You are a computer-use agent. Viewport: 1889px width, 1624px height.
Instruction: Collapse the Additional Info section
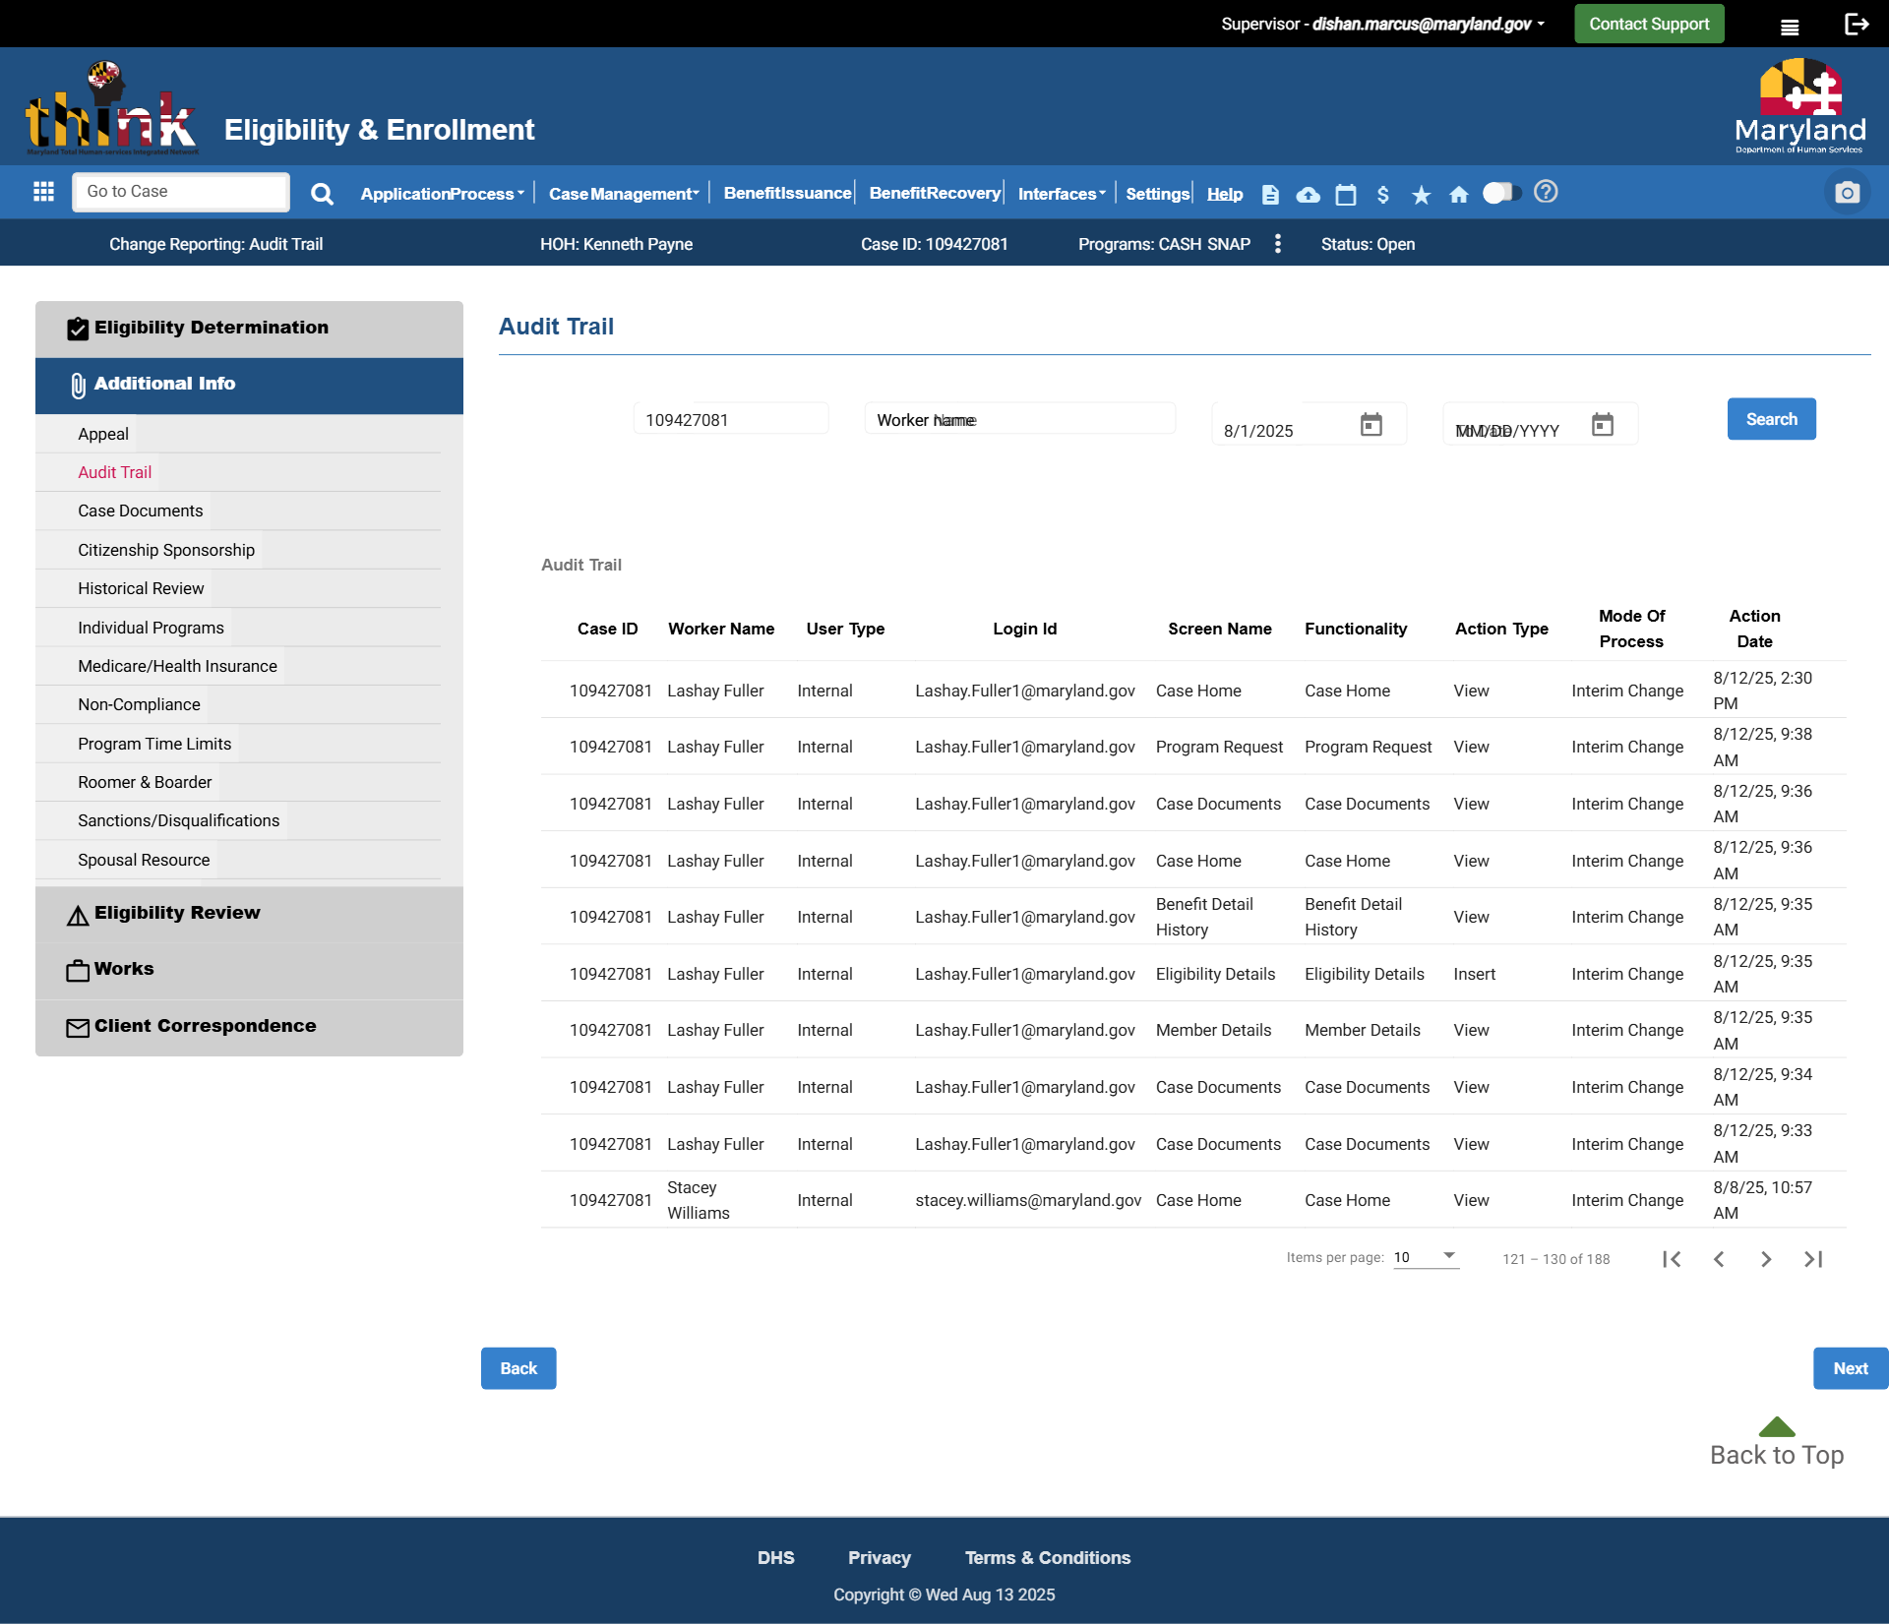click(249, 385)
